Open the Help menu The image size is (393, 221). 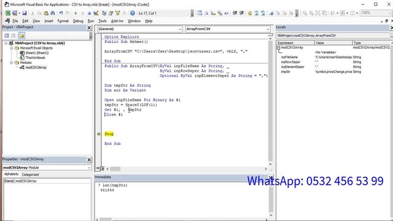pyautogui.click(x=149, y=21)
